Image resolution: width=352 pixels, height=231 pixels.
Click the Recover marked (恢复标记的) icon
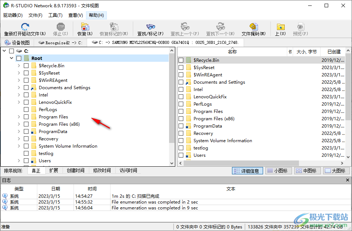114,27
